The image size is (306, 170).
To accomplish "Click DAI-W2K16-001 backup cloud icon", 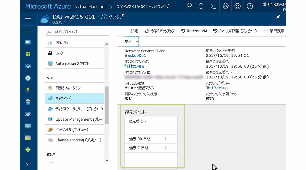I will click(x=45, y=19).
